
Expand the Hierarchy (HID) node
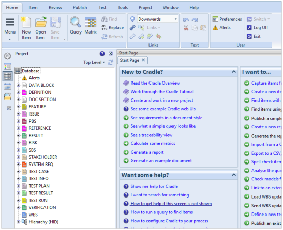point(18,222)
